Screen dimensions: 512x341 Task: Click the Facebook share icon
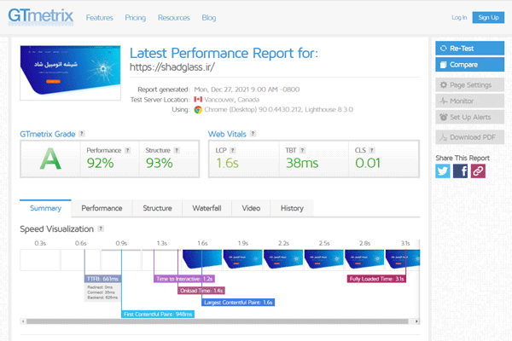pos(461,170)
